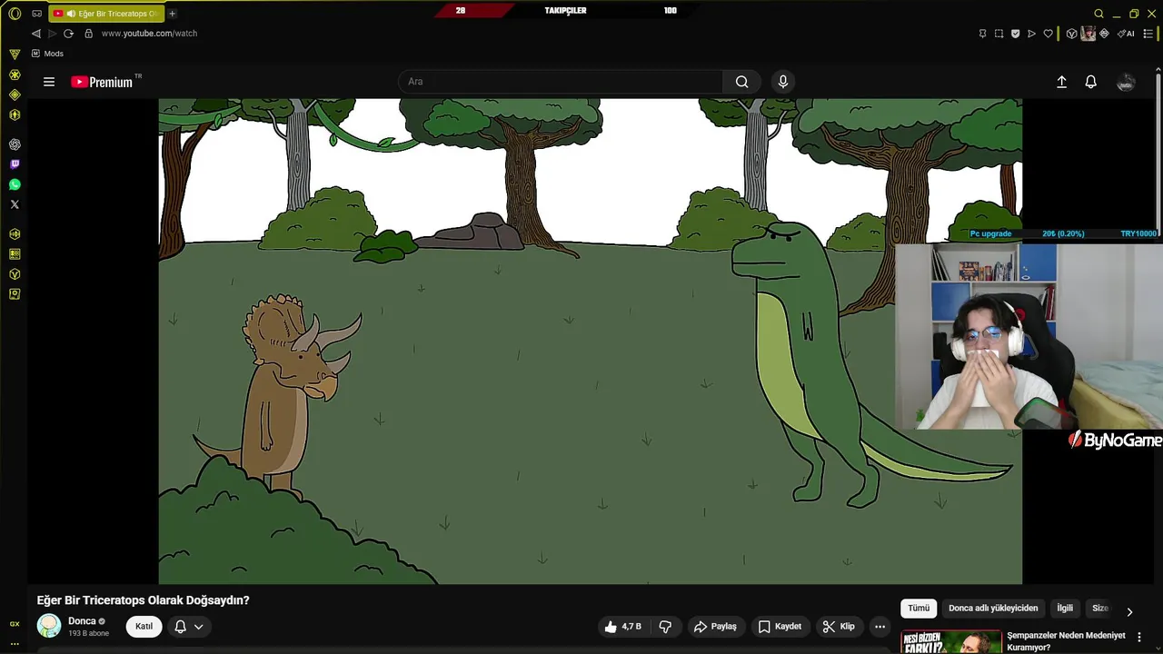Open the Donca channel name link
The width and height of the screenshot is (1163, 654).
pos(82,621)
